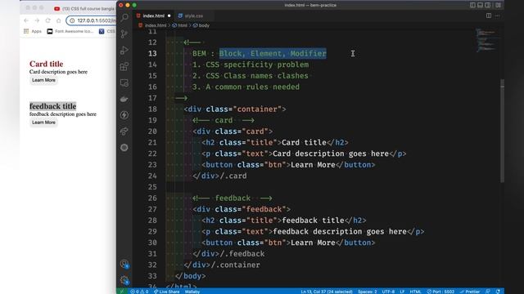Click the remote window indicator in status bar
Viewport: 524px width, 294px height.
point(122,292)
